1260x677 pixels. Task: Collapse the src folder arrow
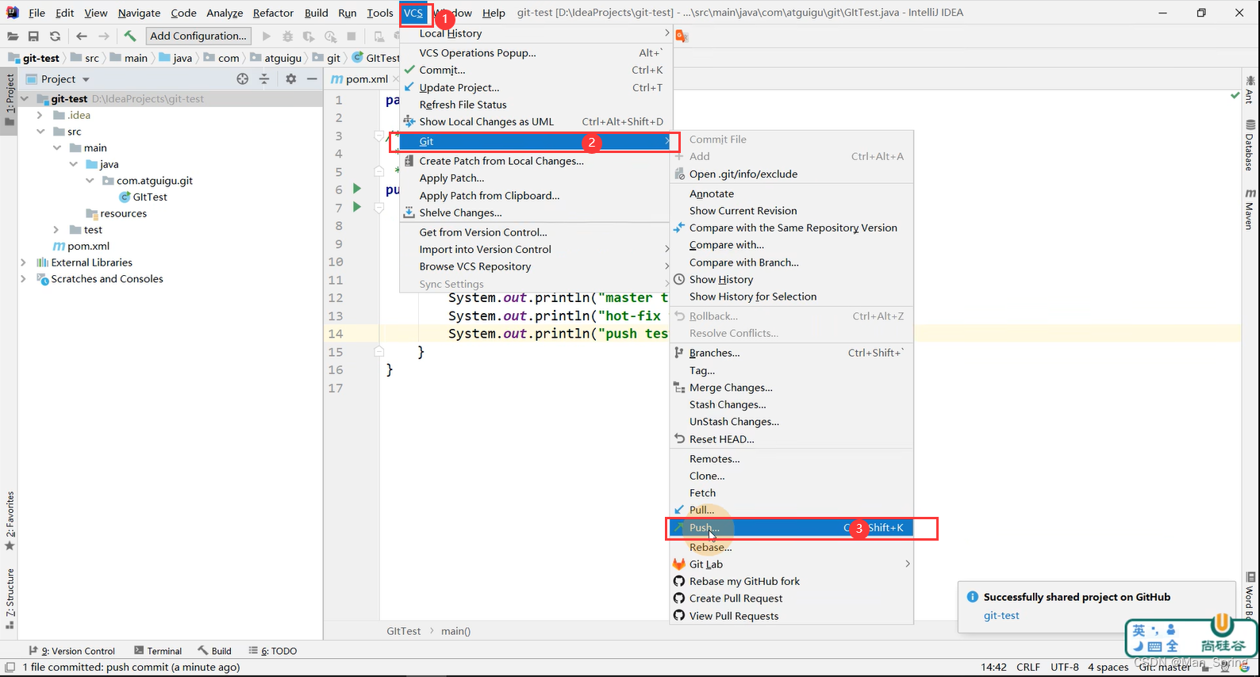(40, 132)
